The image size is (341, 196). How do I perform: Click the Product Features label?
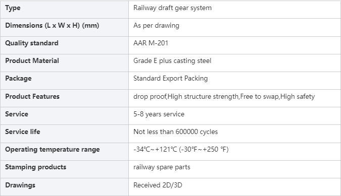coord(32,96)
